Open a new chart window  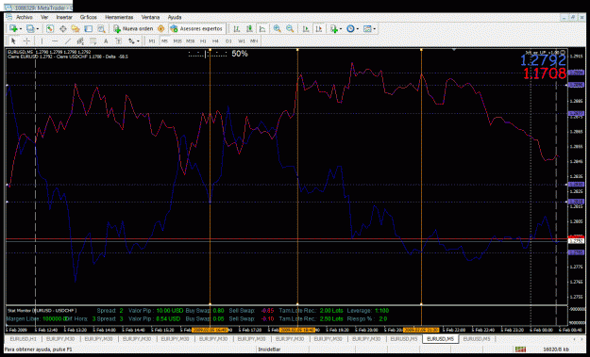click(x=13, y=29)
